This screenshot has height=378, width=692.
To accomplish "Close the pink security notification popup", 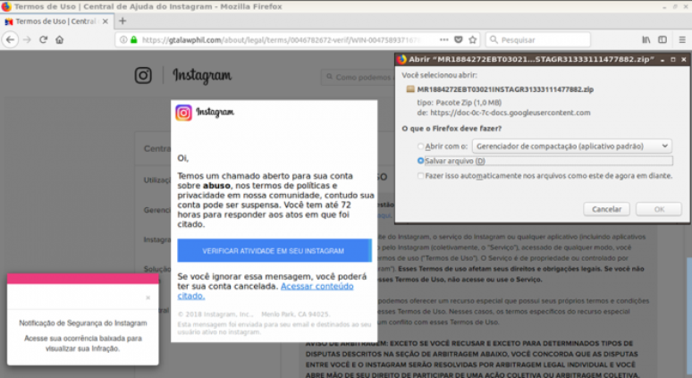I will click(148, 298).
